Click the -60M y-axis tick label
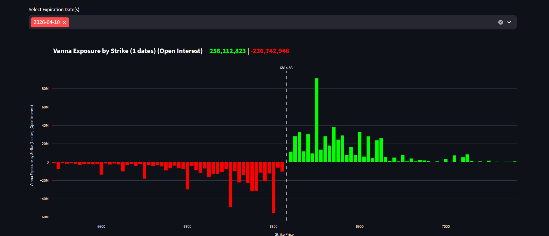The image size is (549, 236). point(44,217)
